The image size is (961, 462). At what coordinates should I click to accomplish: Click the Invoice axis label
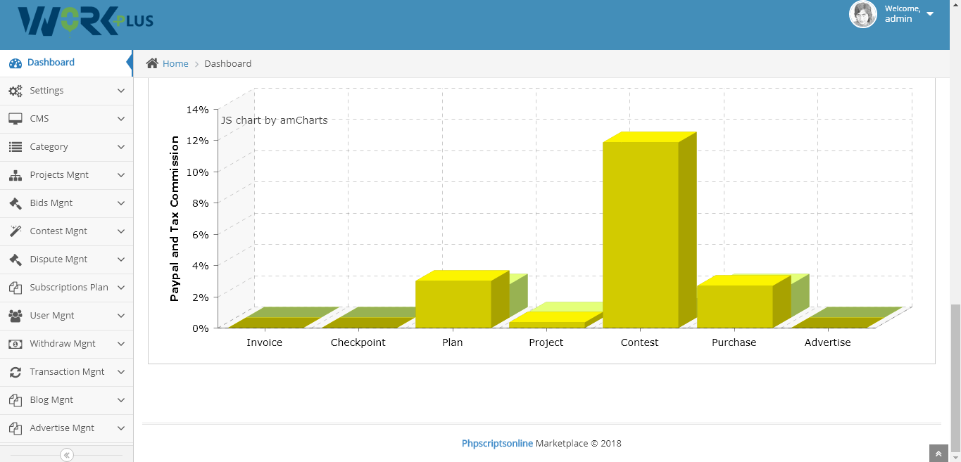[x=264, y=342]
